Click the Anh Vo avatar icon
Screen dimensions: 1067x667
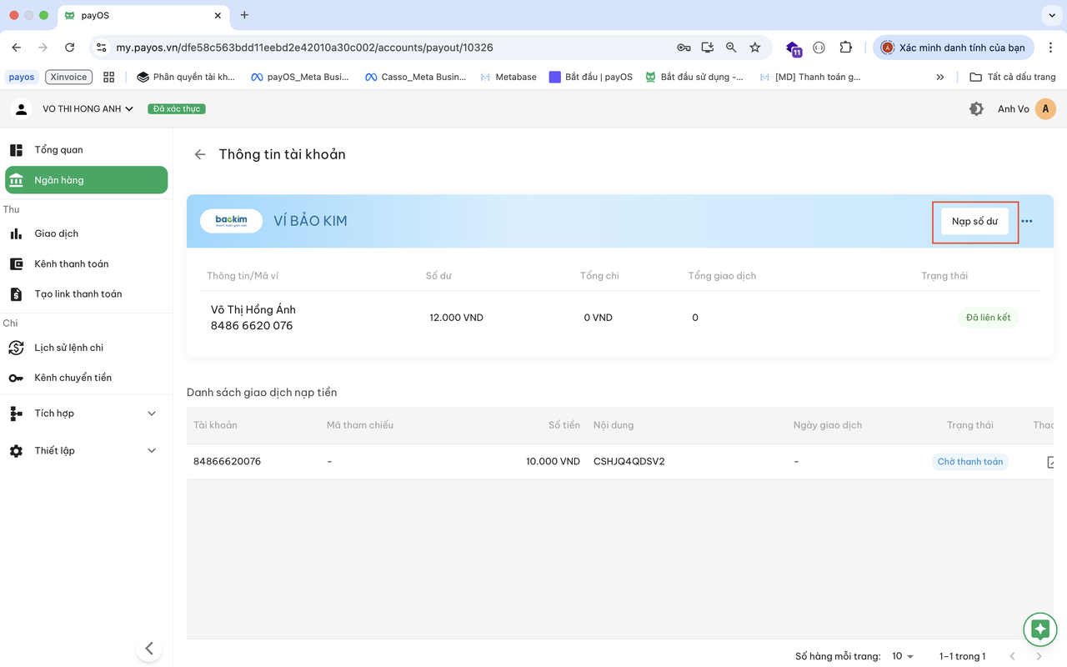coord(1045,109)
